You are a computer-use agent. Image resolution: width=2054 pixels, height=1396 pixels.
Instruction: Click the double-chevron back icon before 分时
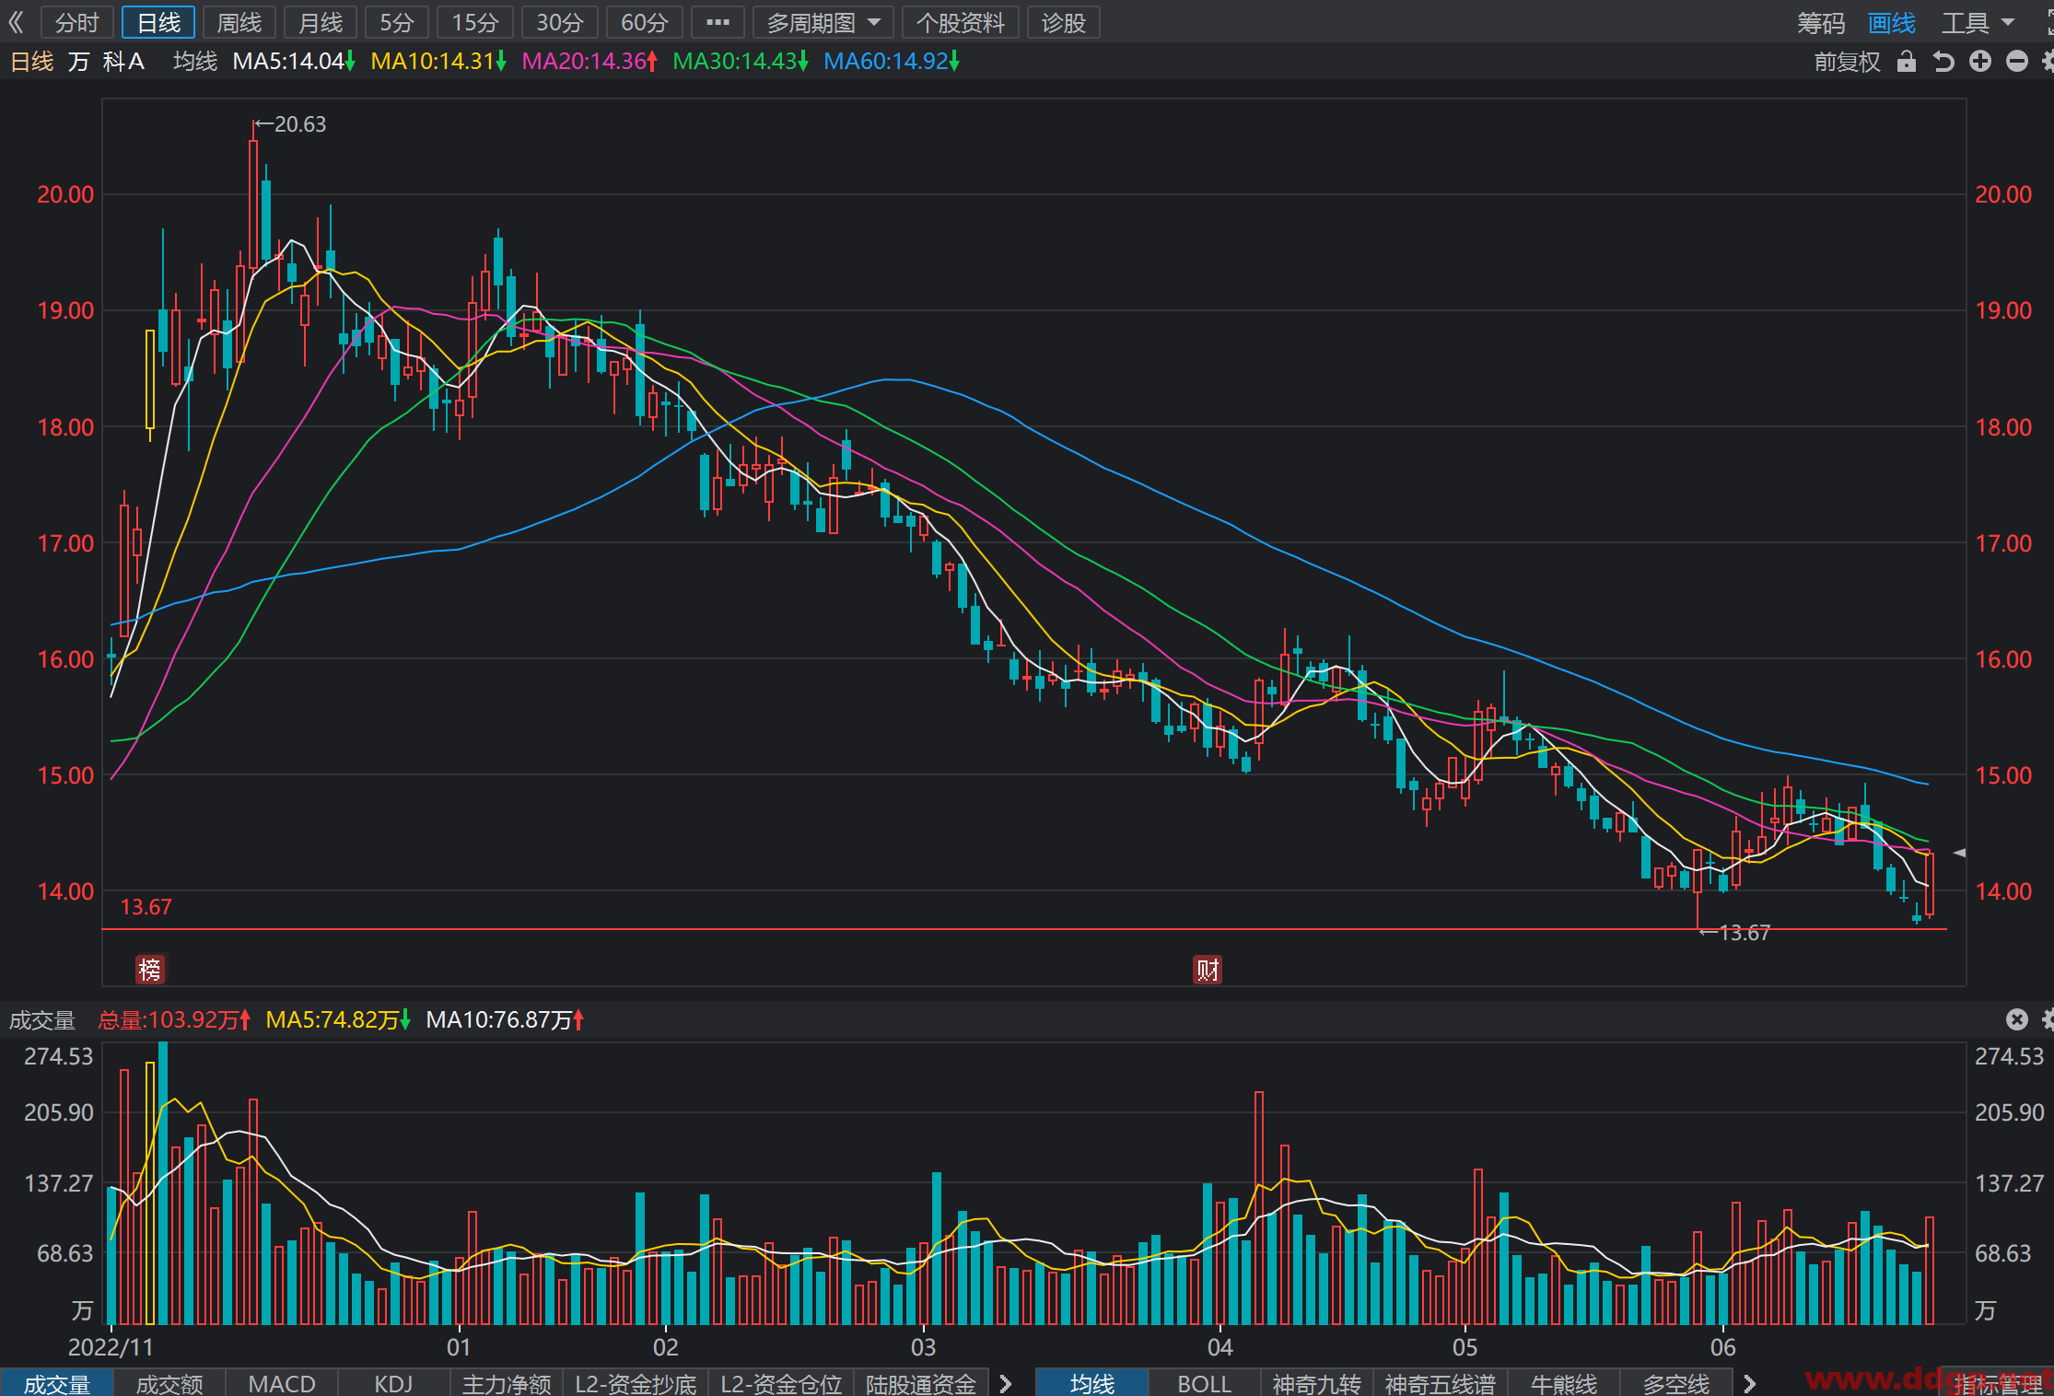(16, 22)
